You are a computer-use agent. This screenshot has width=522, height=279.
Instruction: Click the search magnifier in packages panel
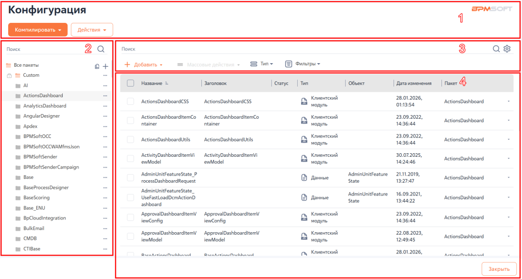click(100, 49)
